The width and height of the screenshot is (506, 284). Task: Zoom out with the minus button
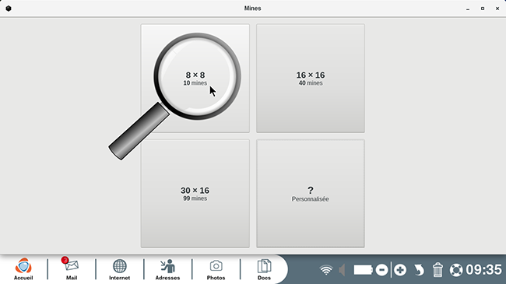pos(381,270)
